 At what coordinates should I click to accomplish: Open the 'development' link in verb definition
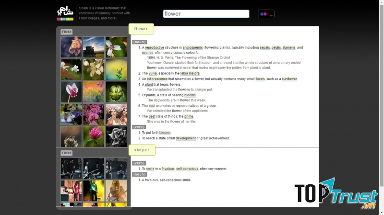click(x=185, y=138)
